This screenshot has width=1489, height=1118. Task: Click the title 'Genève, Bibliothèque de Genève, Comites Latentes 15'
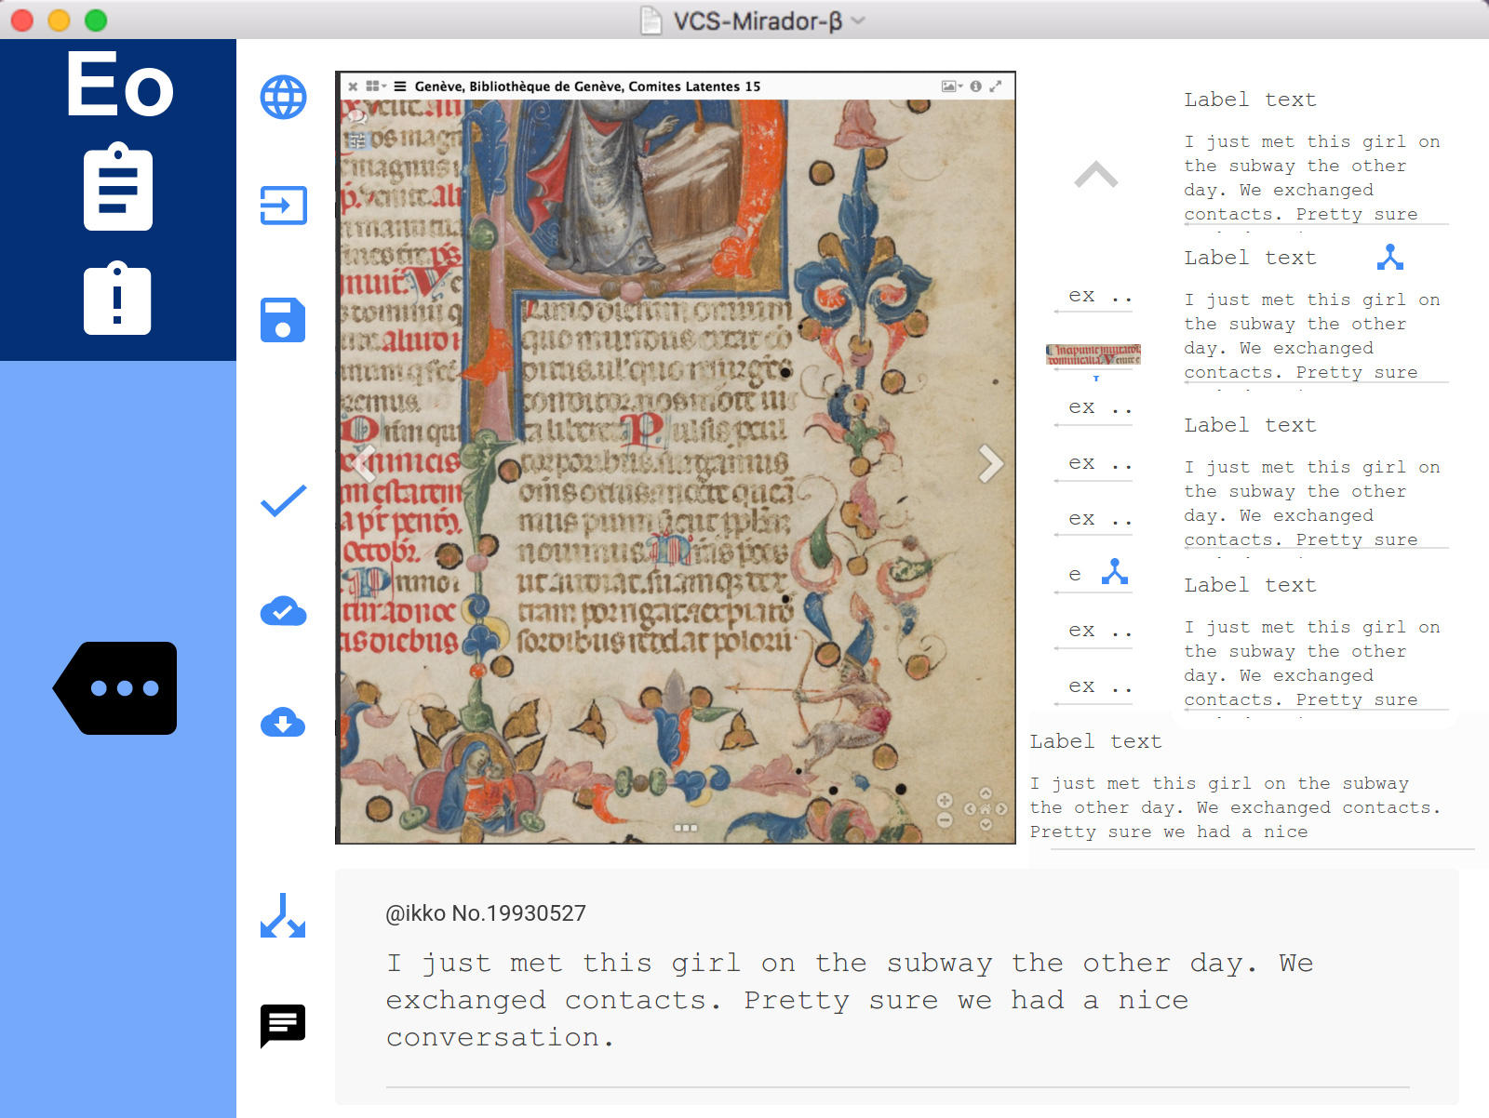[x=587, y=87]
